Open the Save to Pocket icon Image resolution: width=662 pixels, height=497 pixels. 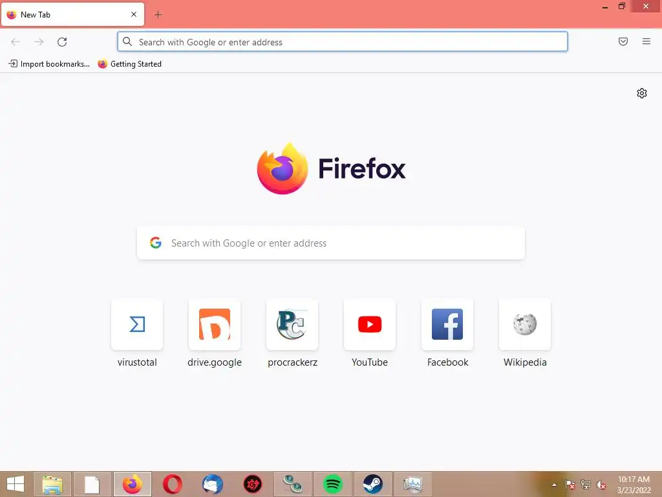pyautogui.click(x=623, y=41)
